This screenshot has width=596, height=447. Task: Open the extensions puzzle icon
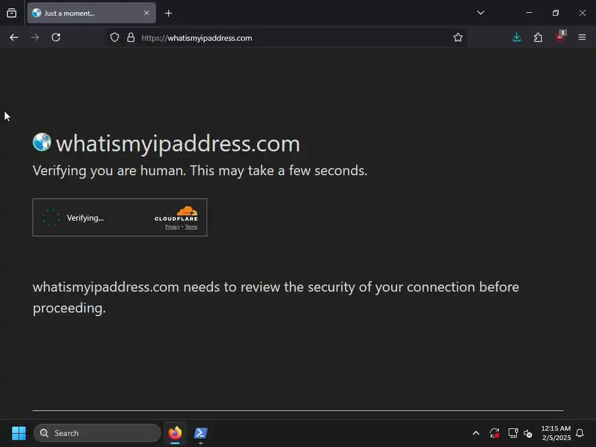click(538, 38)
